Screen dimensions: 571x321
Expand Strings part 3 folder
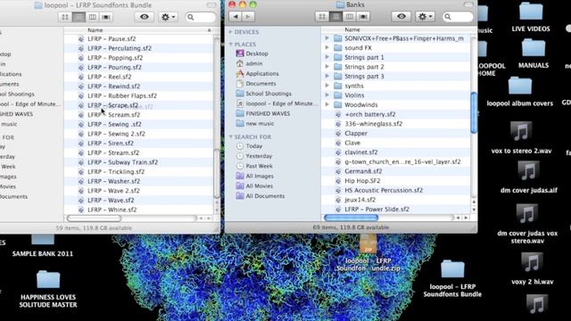click(x=327, y=76)
